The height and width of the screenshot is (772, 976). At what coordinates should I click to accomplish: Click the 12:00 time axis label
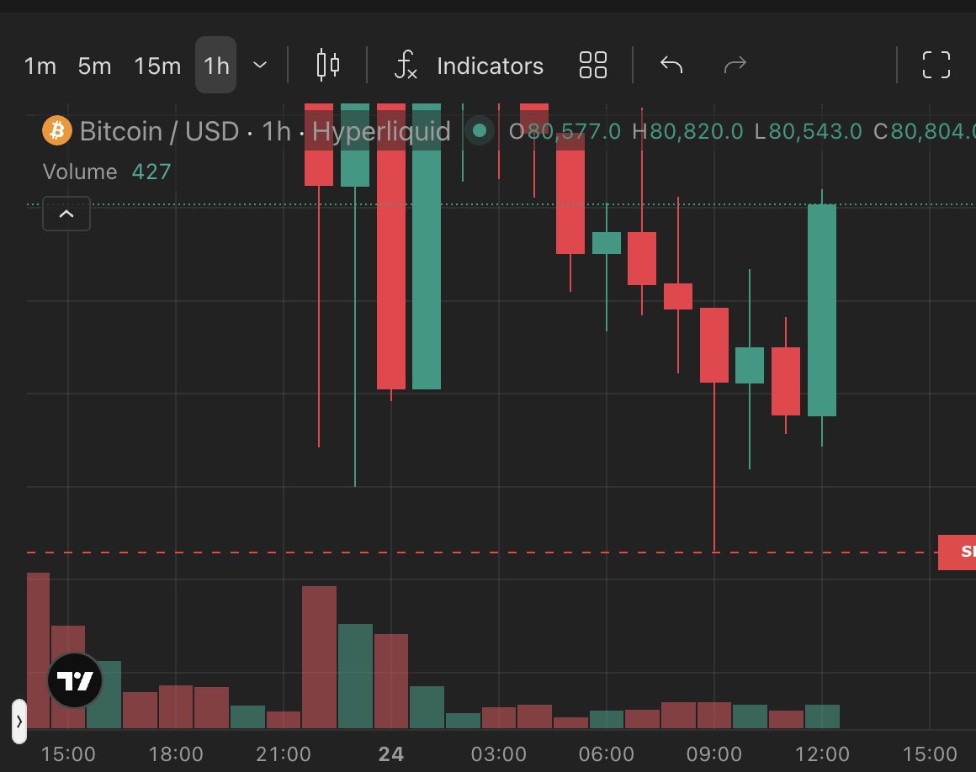point(822,754)
